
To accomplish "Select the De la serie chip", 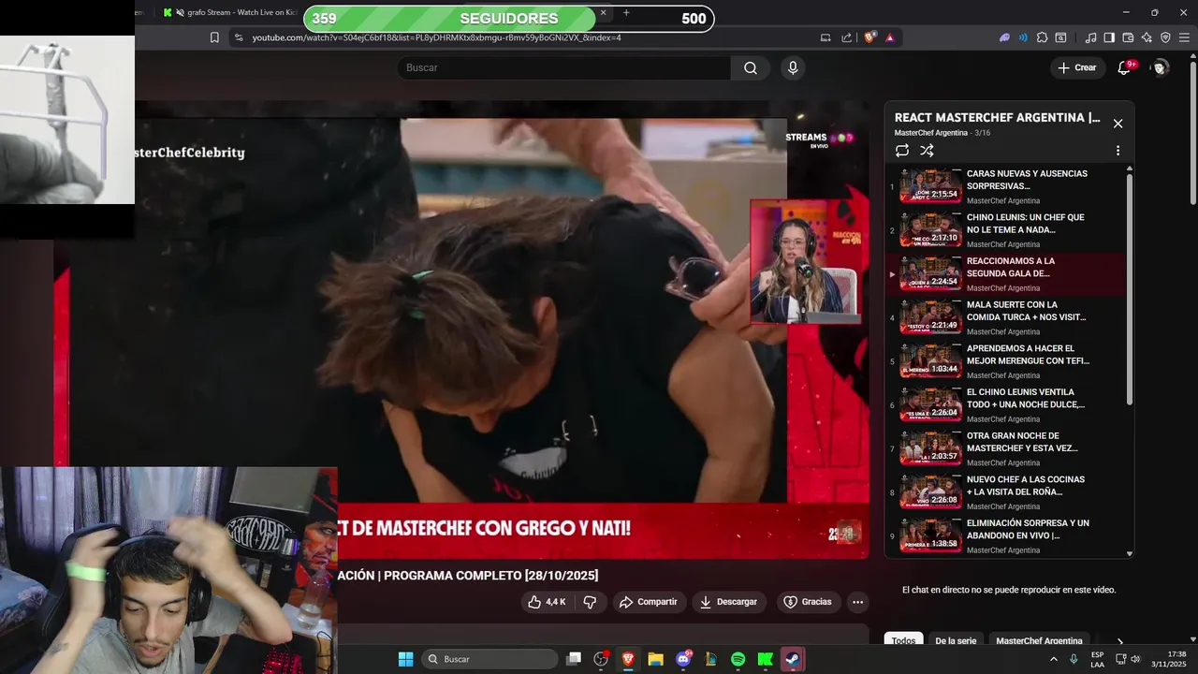I will pos(956,641).
